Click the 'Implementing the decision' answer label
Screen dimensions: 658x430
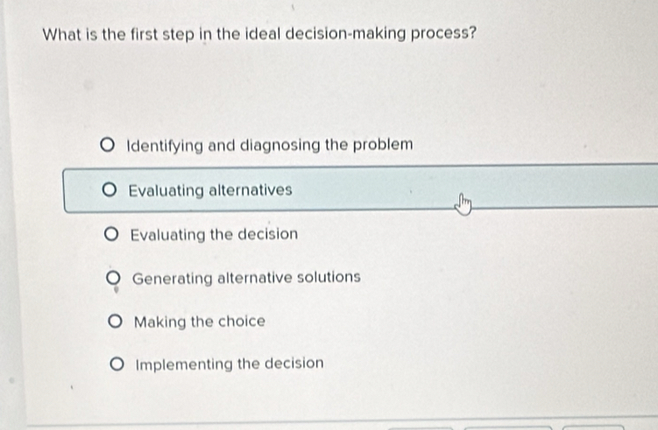click(230, 363)
